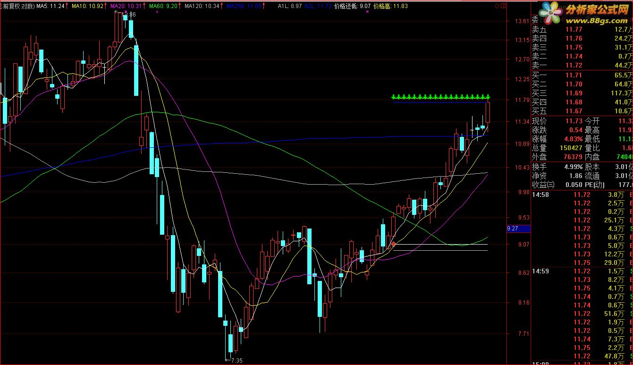Select the 卖一 ask row
The width and height of the screenshot is (633, 365).
pyautogui.click(x=582, y=65)
